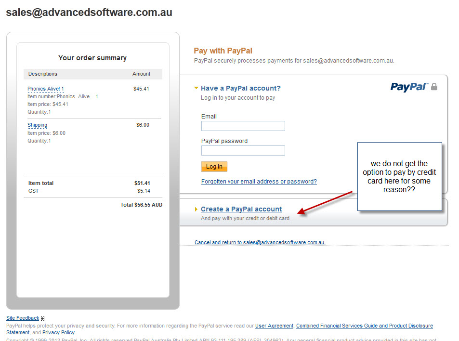Click the Descriptions column header
The width and height of the screenshot is (459, 341).
tap(43, 74)
